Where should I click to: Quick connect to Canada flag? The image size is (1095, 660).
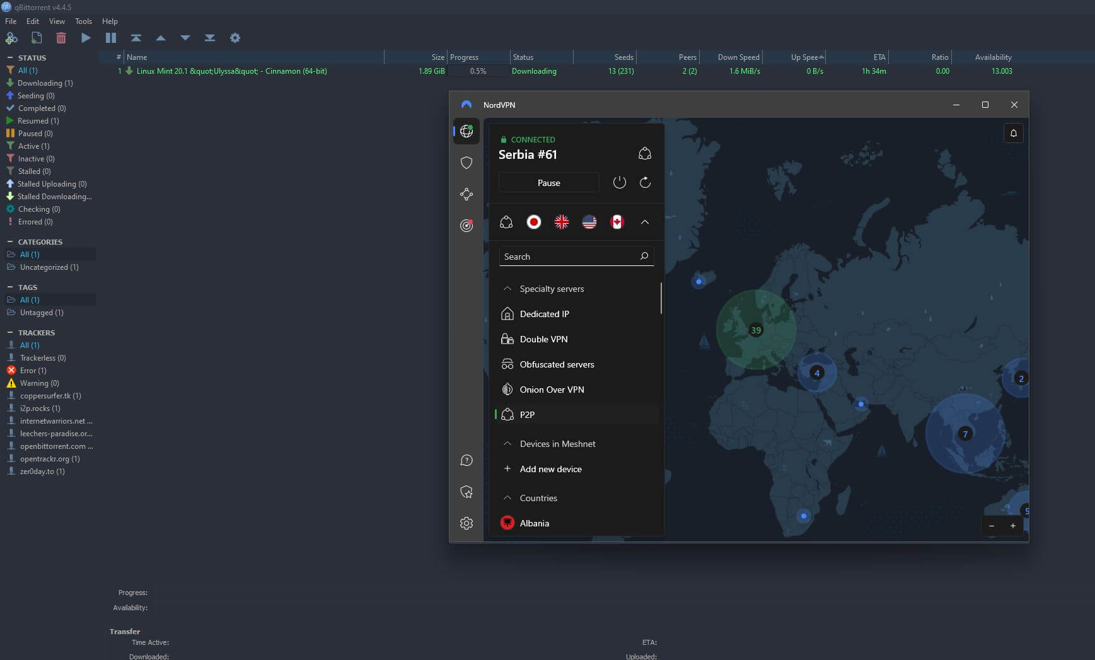pos(617,222)
